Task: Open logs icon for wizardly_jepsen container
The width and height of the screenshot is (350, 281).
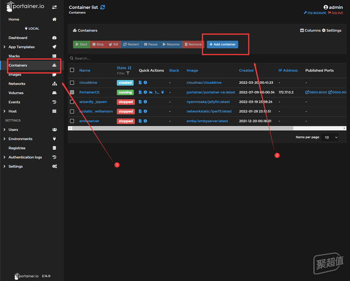Action: coord(140,102)
